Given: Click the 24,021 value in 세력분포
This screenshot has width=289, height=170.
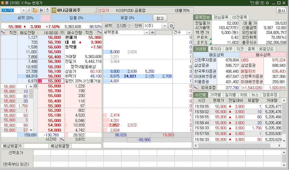Looking at the screenshot, I should coord(130,76).
